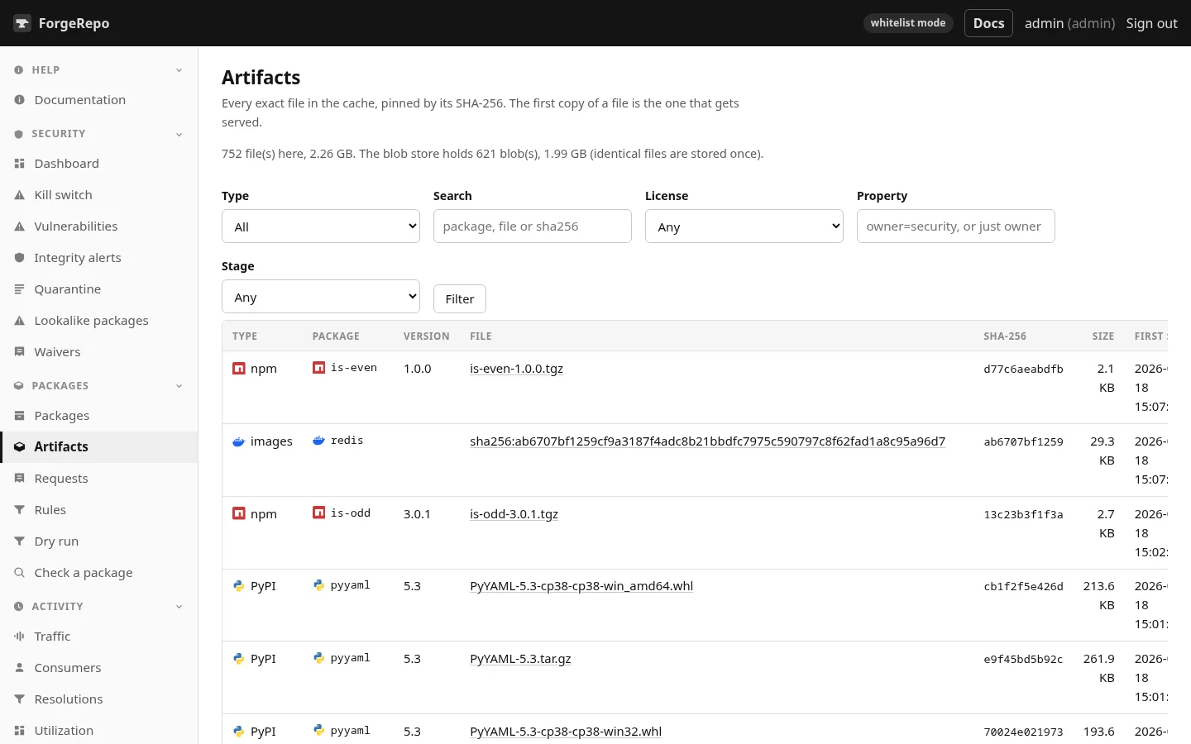This screenshot has height=744, width=1191.
Task: Open the Quarantine page
Action: point(99,289)
